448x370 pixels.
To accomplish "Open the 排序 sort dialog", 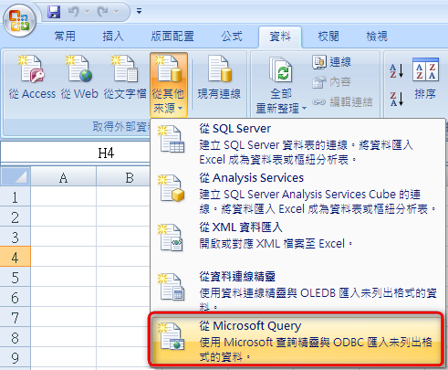I will coord(425,79).
